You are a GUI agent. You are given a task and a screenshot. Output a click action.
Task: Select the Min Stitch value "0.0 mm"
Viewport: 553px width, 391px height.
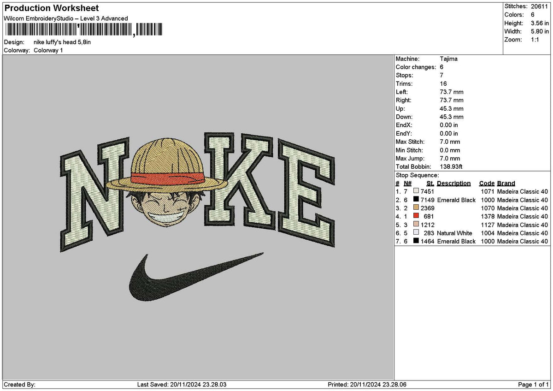(450, 150)
